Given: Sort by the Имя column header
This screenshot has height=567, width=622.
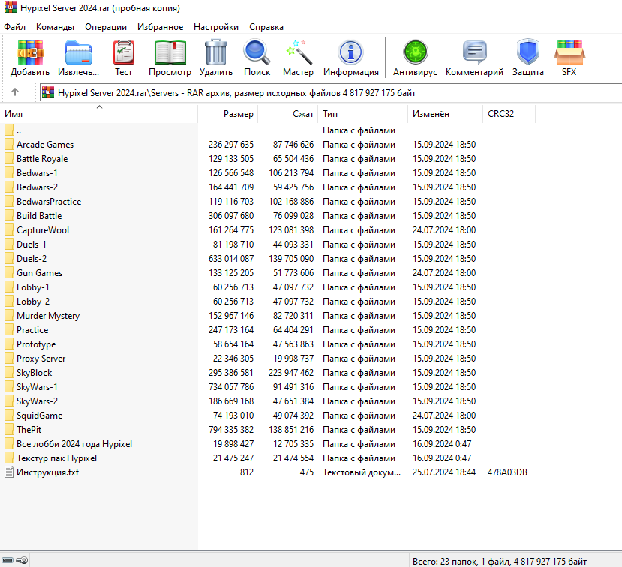Looking at the screenshot, I should tap(99, 114).
